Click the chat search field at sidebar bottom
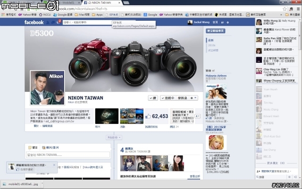 pyautogui.click(x=272, y=177)
